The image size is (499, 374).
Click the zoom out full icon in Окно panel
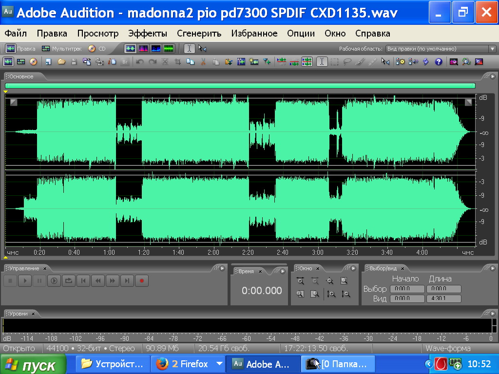[329, 281]
